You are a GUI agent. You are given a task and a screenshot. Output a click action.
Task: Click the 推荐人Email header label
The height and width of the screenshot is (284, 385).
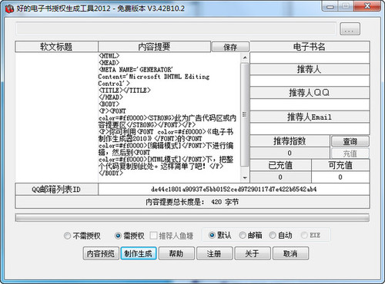[x=310, y=117]
